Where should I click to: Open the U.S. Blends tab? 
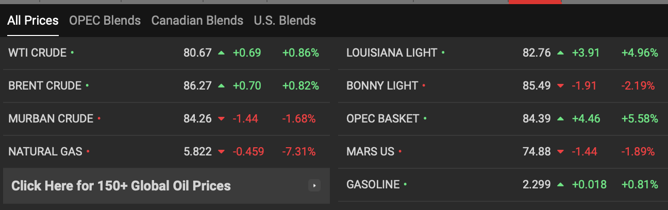point(285,21)
